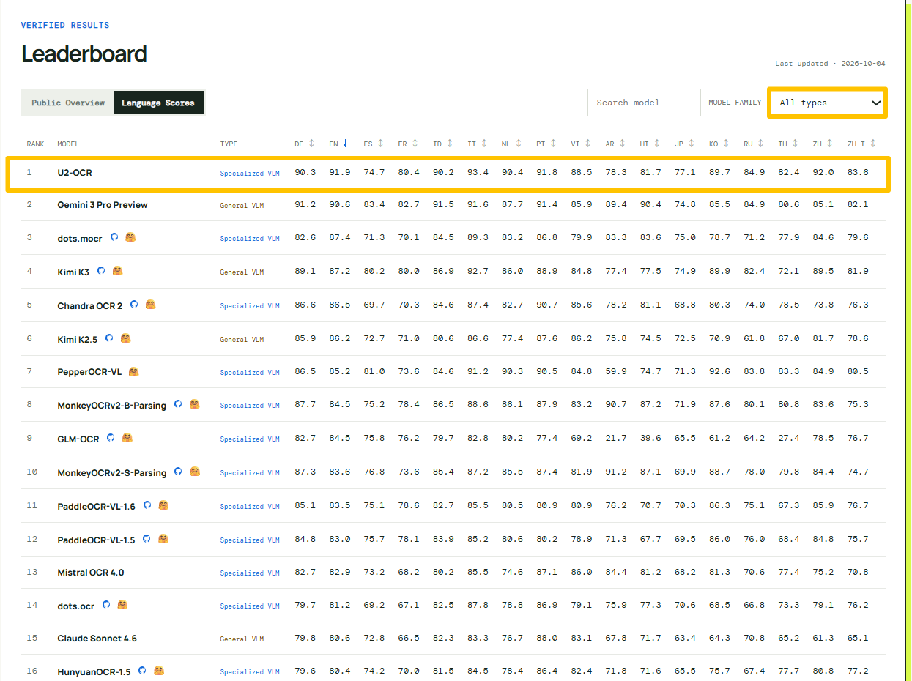Open the Model Family "All types" dropdown
The image size is (912, 681).
click(x=827, y=103)
